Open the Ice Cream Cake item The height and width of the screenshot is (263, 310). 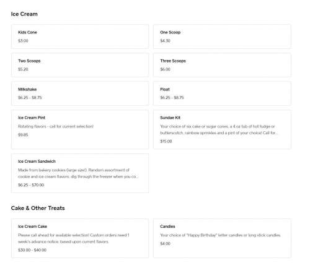(80, 238)
